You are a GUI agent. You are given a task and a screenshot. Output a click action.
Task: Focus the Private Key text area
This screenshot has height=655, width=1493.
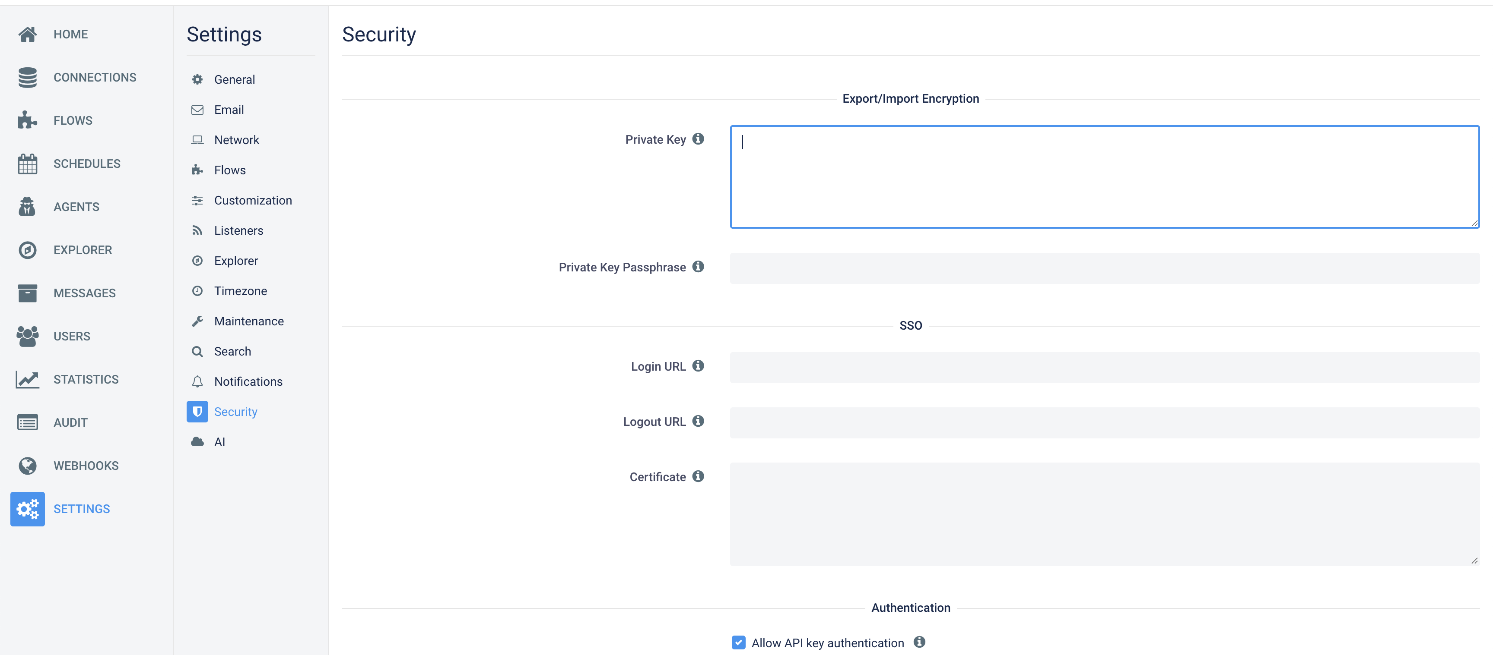[x=1105, y=176]
